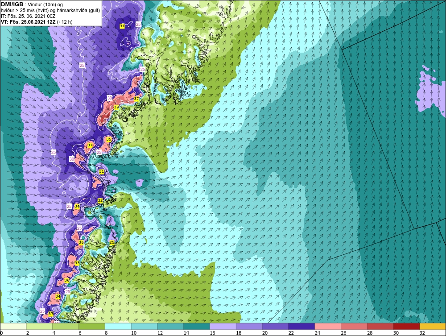Image resolution: width=446 pixels, height=336 pixels.
Task: Click the 24–26 m/s legend color swatch
Action: tap(328, 326)
